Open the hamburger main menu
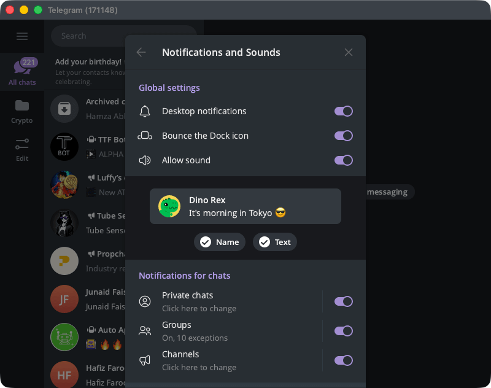This screenshot has height=388, width=491. (x=22, y=36)
